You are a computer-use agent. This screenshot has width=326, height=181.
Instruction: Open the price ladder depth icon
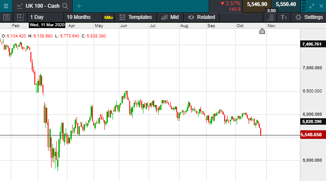click(304, 6)
